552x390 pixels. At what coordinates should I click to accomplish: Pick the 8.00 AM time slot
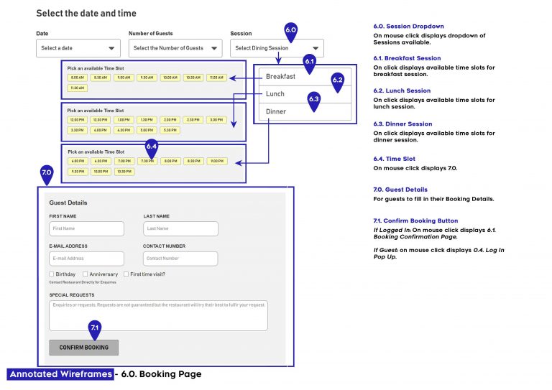tap(78, 78)
